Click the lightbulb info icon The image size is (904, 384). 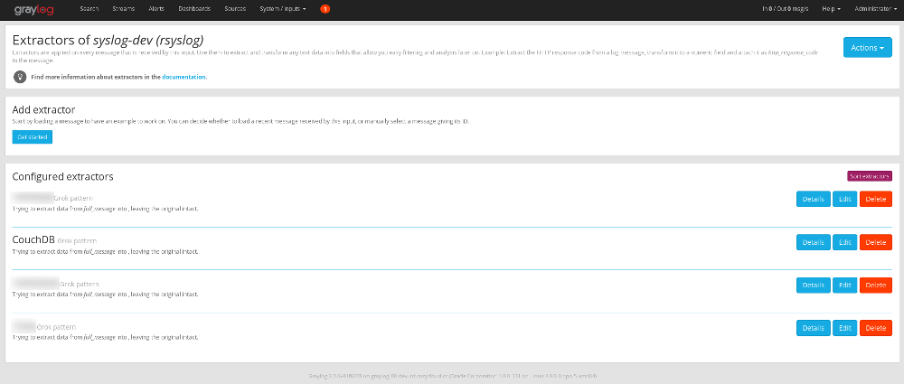point(19,77)
